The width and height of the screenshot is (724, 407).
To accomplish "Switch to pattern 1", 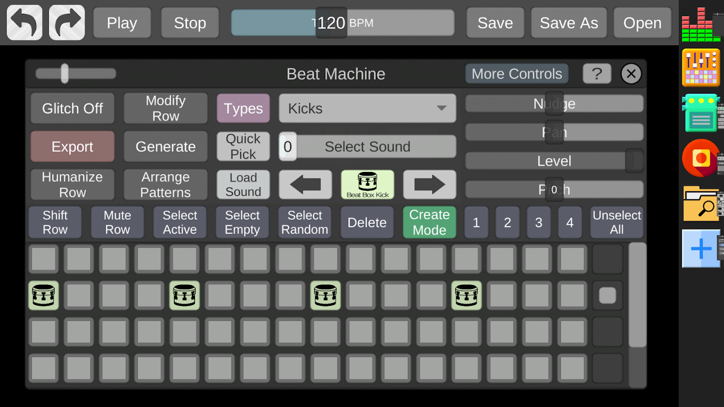I will [x=476, y=222].
